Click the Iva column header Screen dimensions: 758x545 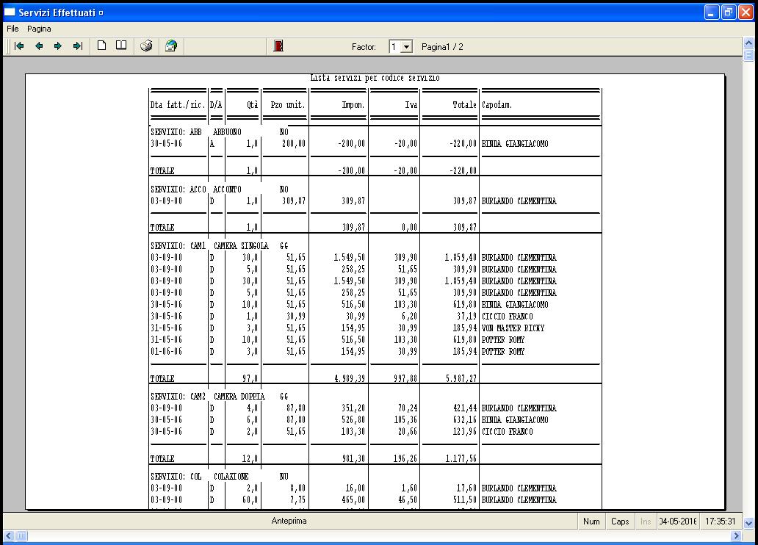tap(411, 104)
